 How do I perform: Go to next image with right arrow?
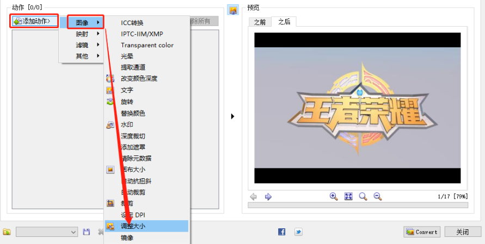268,196
